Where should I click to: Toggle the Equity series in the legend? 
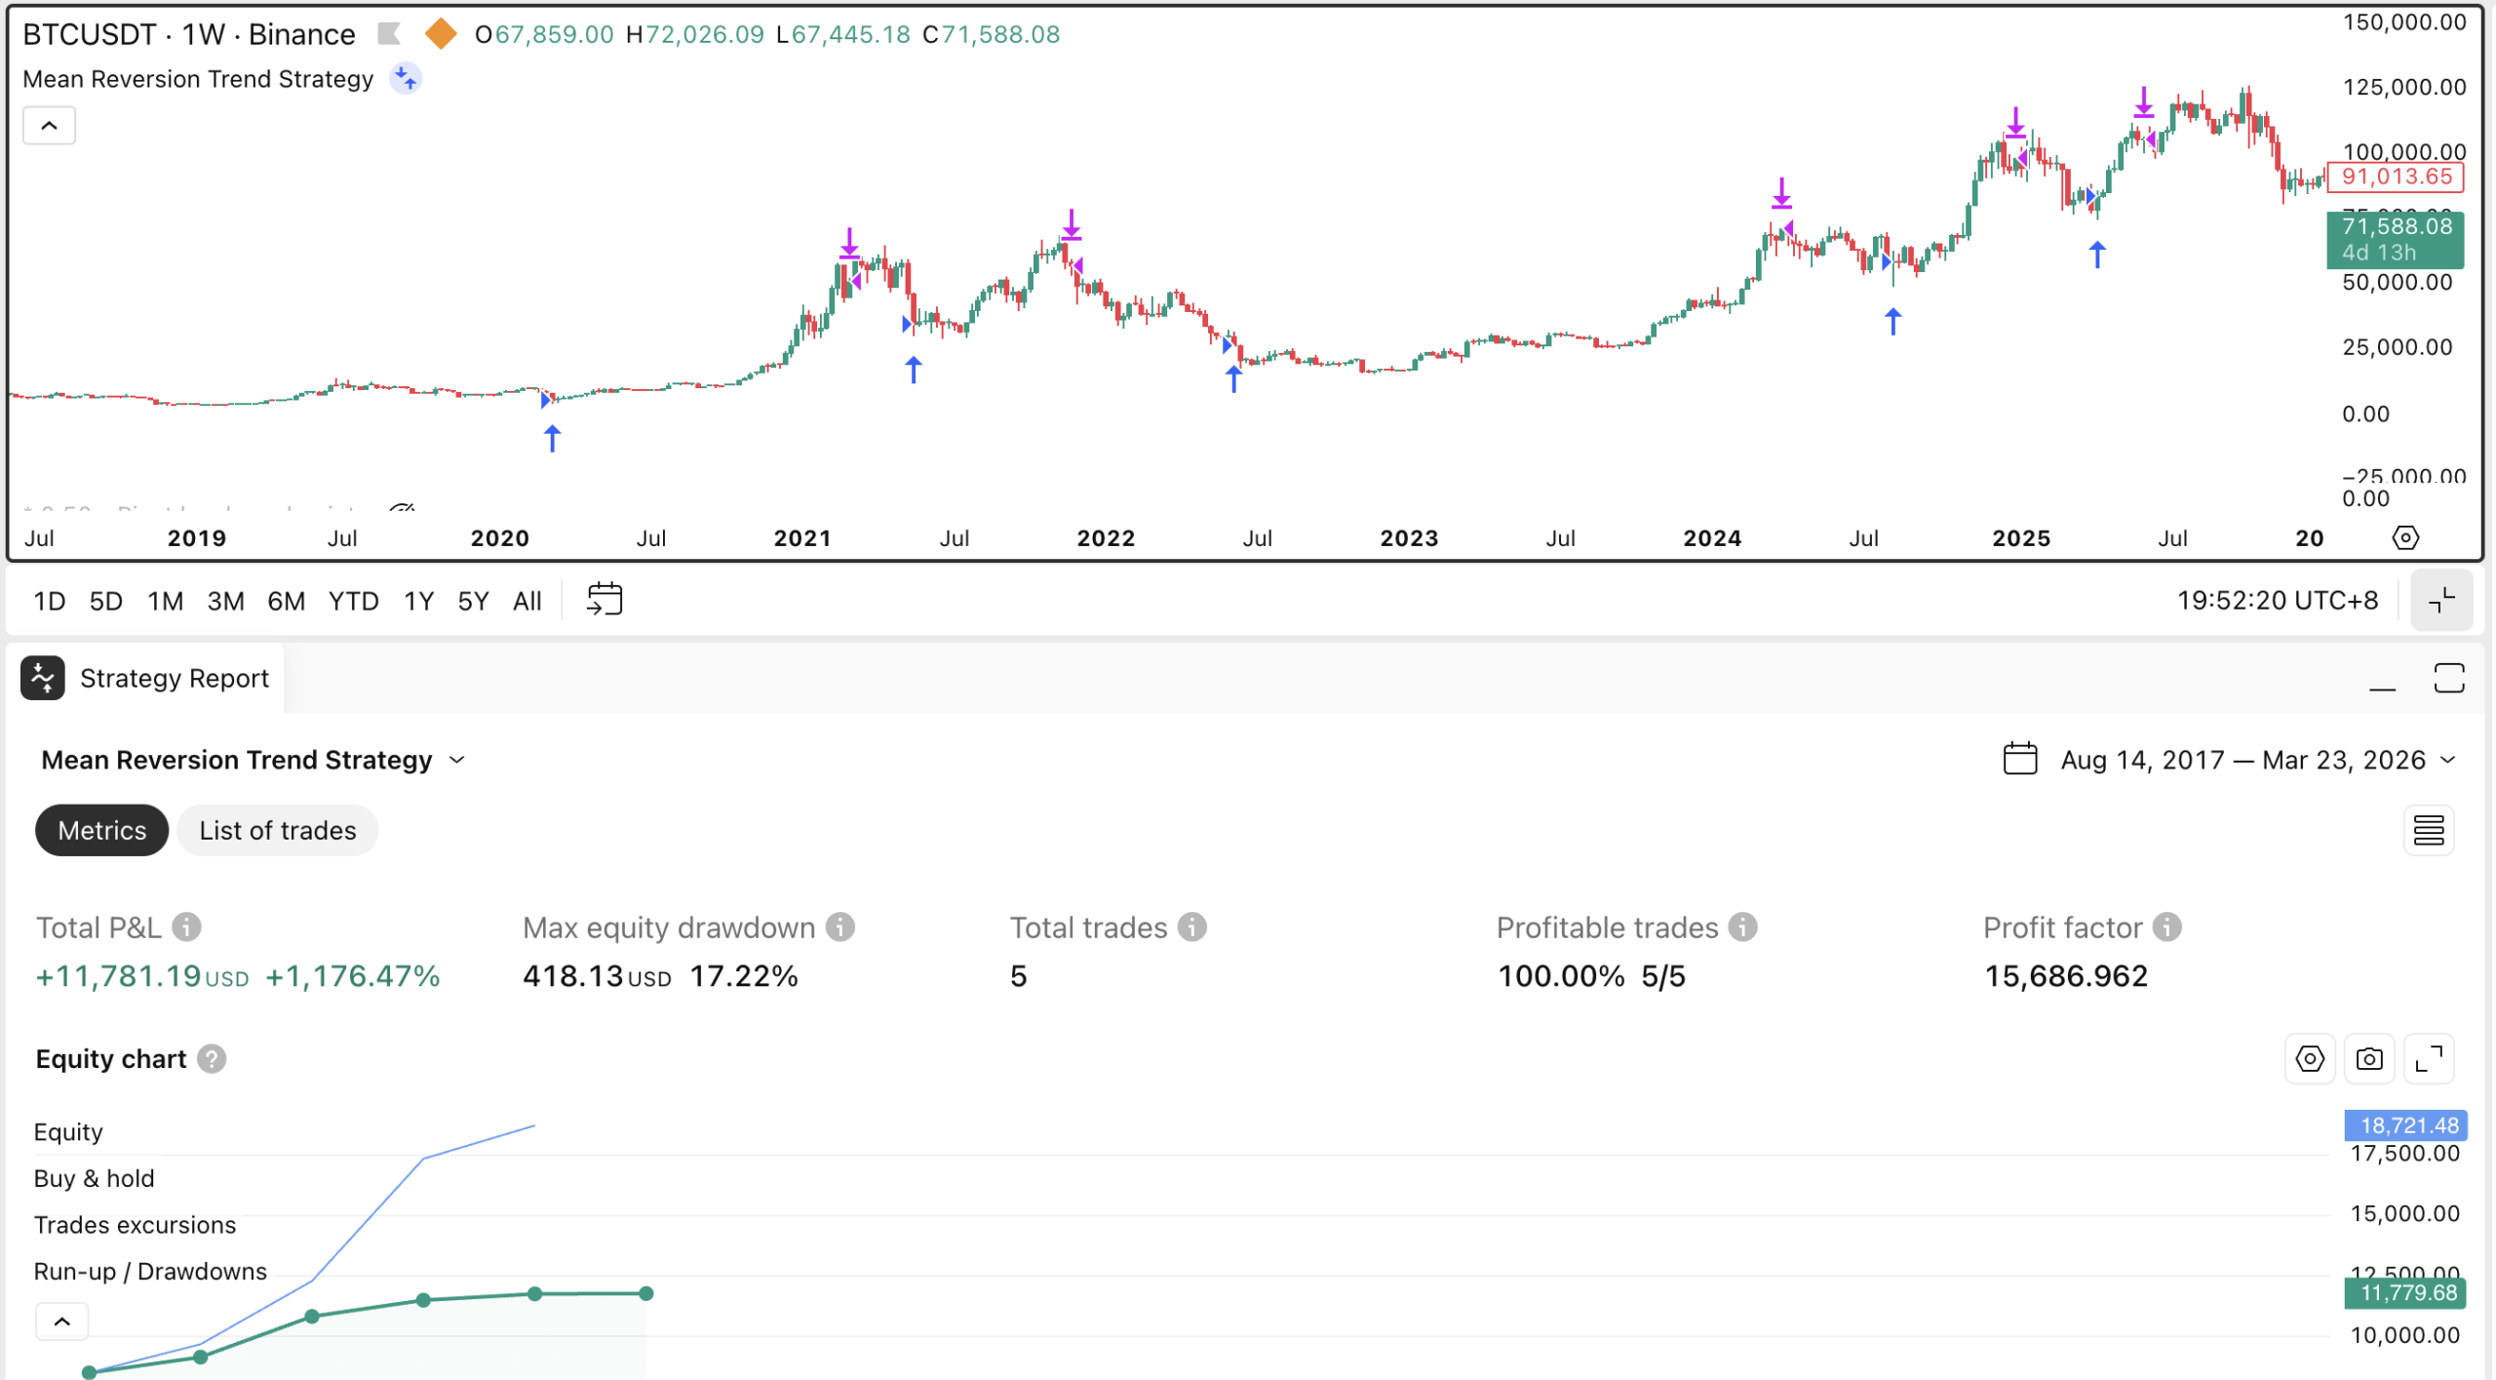[68, 1131]
